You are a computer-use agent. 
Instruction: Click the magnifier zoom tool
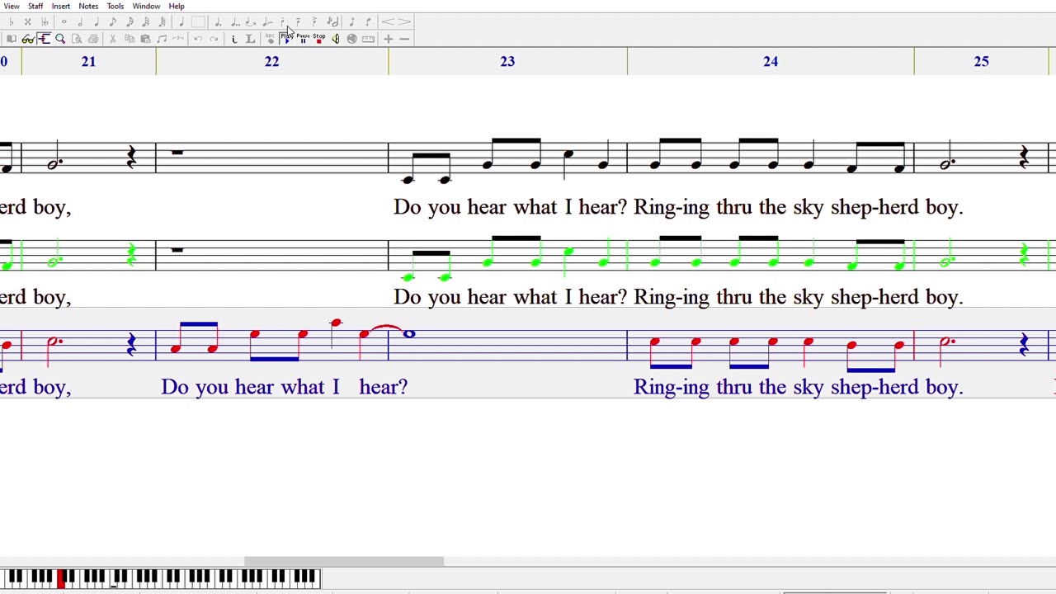click(60, 39)
